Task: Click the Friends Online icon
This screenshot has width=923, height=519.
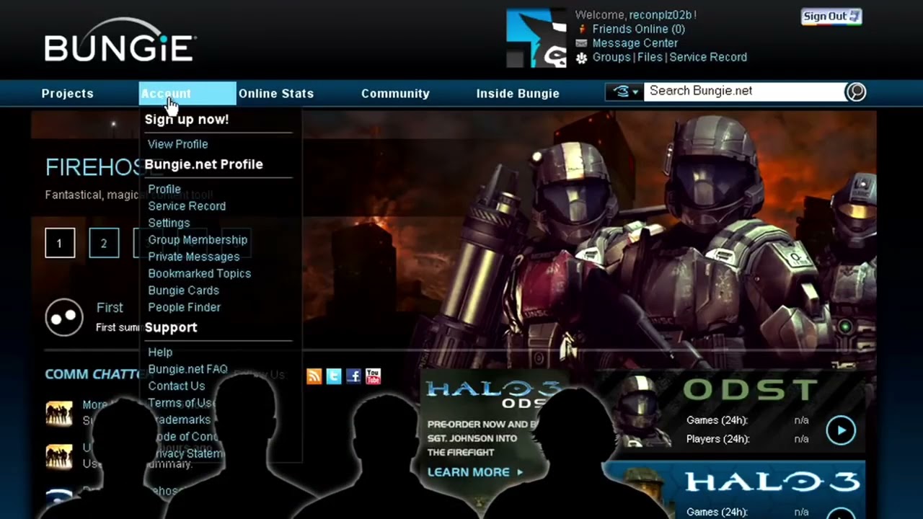Action: coord(582,30)
